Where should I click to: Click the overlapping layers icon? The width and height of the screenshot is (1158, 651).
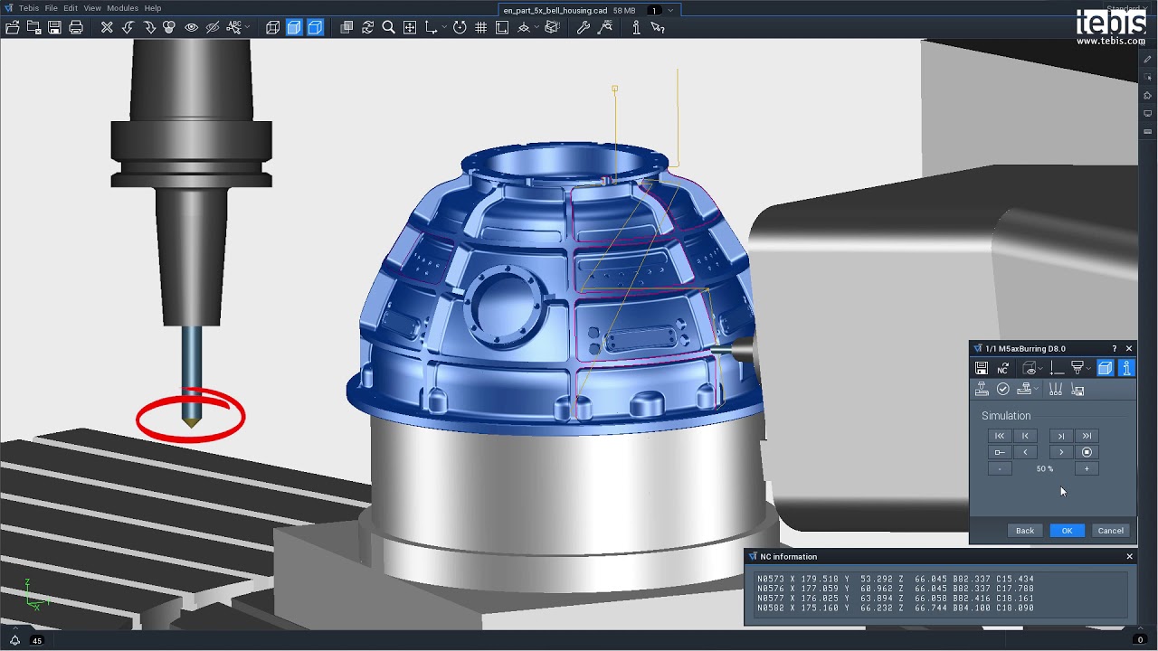click(346, 27)
